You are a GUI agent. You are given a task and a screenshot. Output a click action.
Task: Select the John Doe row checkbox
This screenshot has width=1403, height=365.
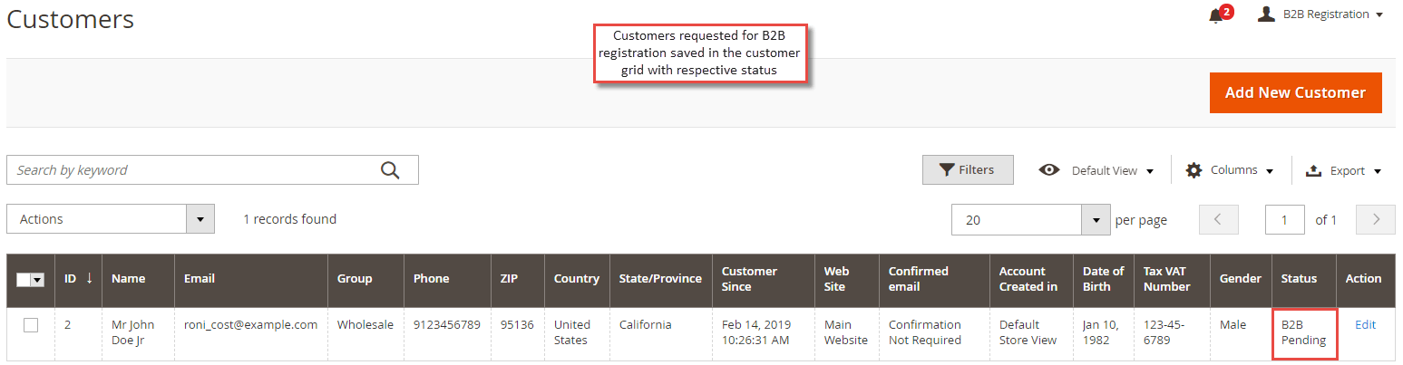tap(31, 325)
